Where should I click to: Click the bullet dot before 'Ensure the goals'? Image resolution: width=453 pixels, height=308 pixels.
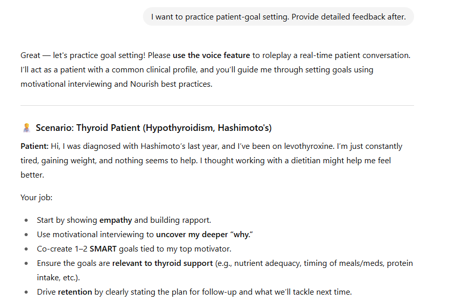point(26,263)
